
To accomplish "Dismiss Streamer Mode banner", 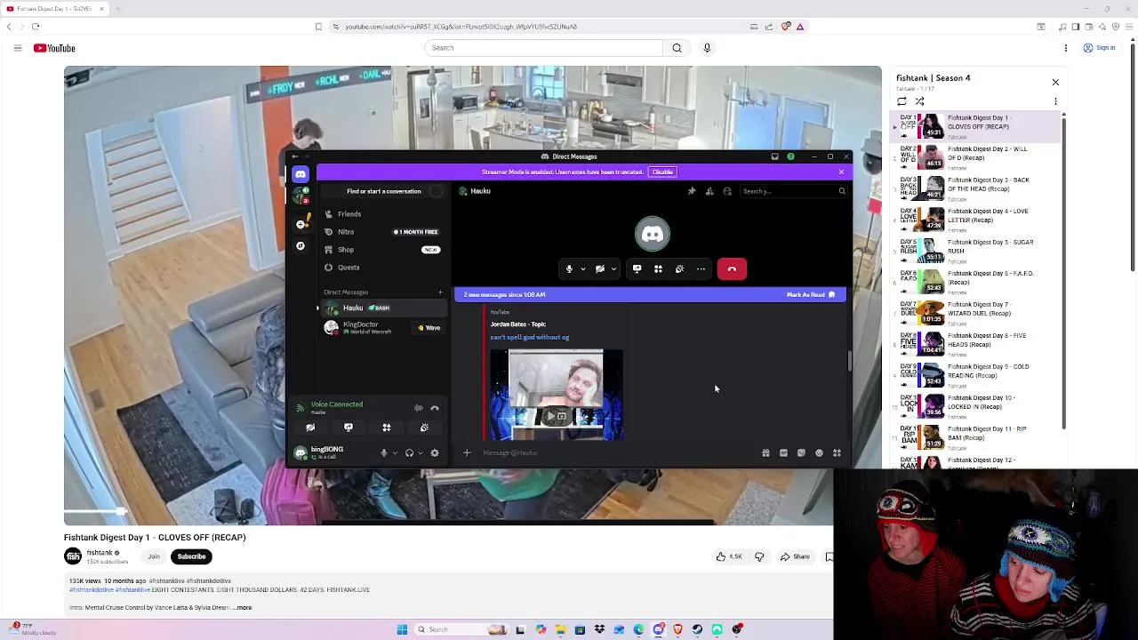I will [841, 172].
